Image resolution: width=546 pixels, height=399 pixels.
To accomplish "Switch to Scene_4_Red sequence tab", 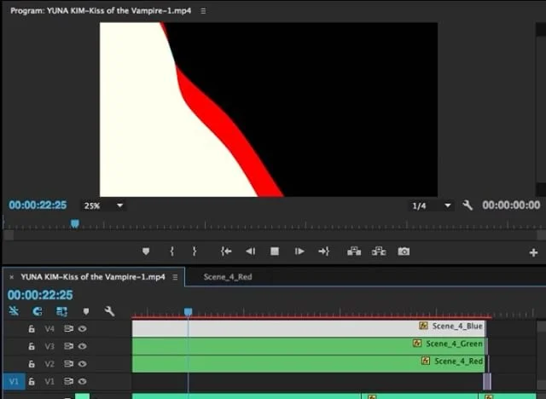I will pyautogui.click(x=228, y=277).
